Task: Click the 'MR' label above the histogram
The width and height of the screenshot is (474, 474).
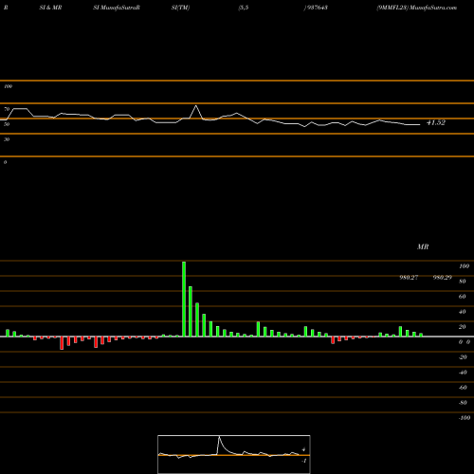Action: (423, 246)
